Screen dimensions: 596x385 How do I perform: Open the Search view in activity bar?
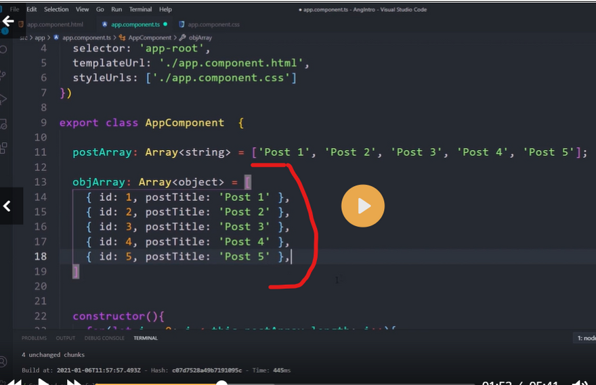4,49
